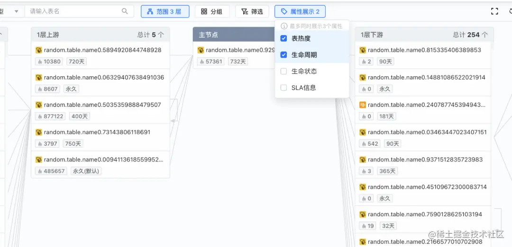Click table icon of random.table.name0.03463447023407151
This screenshot has width=512, height=247.
coord(363,132)
